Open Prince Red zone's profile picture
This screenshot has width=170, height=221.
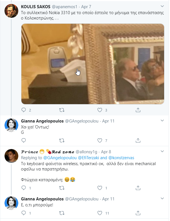[11, 156]
